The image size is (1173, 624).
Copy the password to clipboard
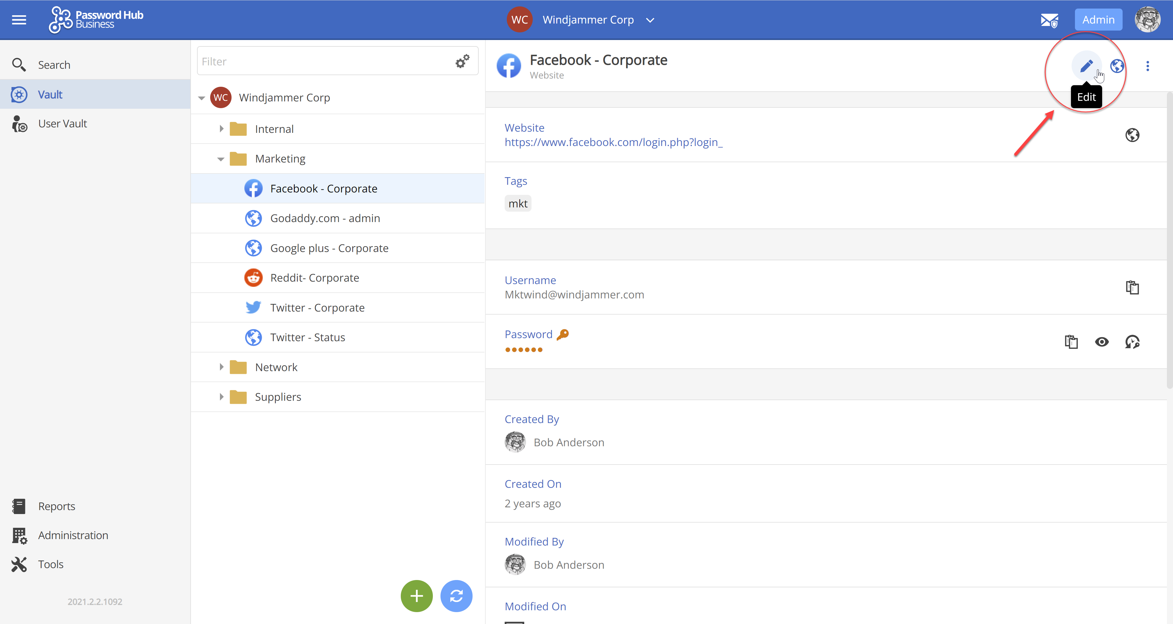click(1071, 342)
